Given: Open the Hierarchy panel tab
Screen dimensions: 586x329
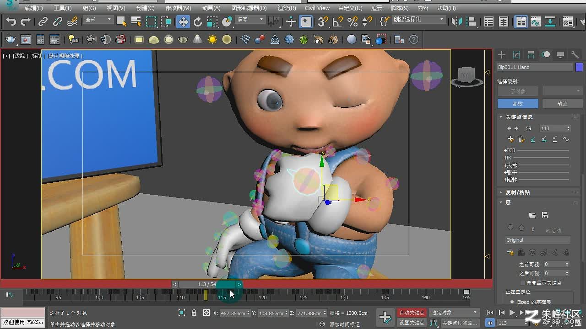Looking at the screenshot, I should (531, 55).
